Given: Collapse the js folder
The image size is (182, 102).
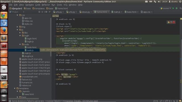Looking at the screenshot, I should pos(17,30).
